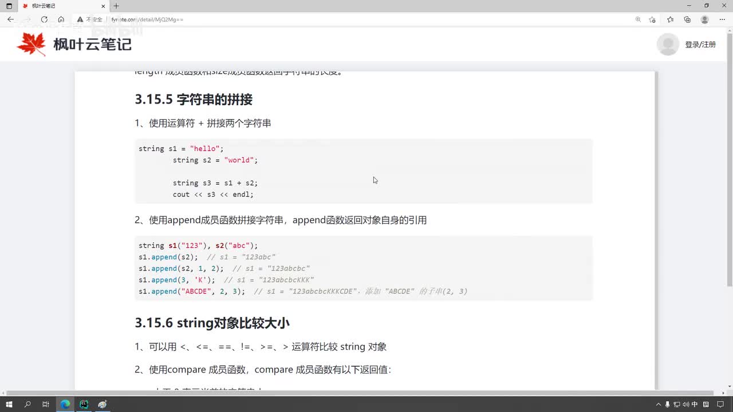Image resolution: width=733 pixels, height=412 pixels.
Task: Toggle the 中 input method indicator
Action: click(695, 405)
